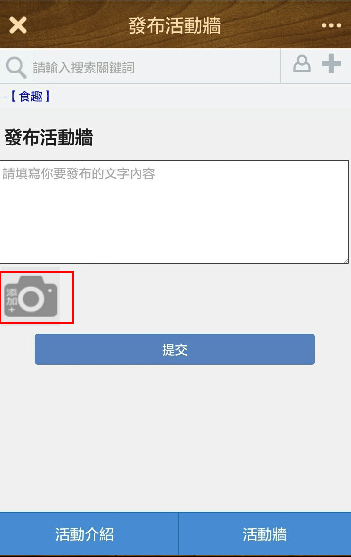Submit the post with the 提交 button
This screenshot has height=557, width=351.
tap(175, 349)
